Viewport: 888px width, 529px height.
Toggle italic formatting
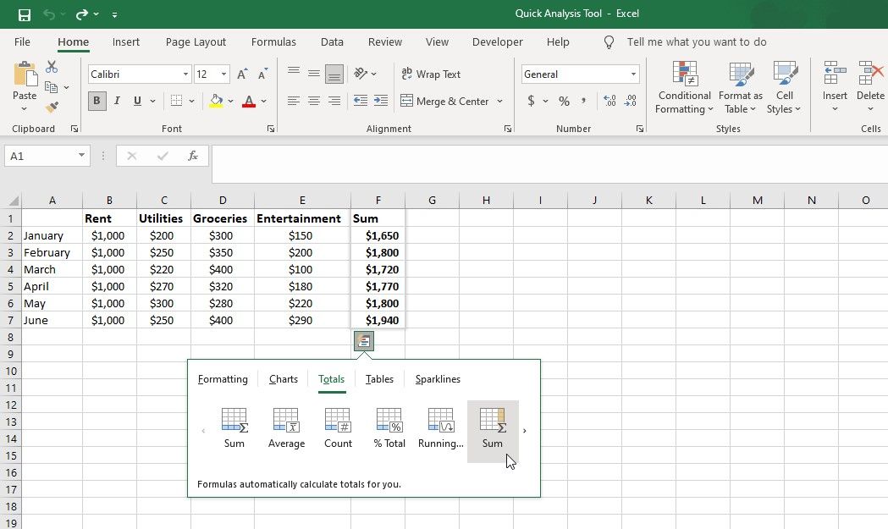[x=117, y=101]
